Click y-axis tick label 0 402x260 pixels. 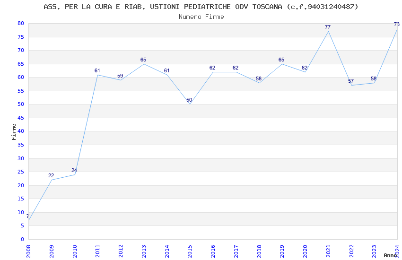[22, 239]
